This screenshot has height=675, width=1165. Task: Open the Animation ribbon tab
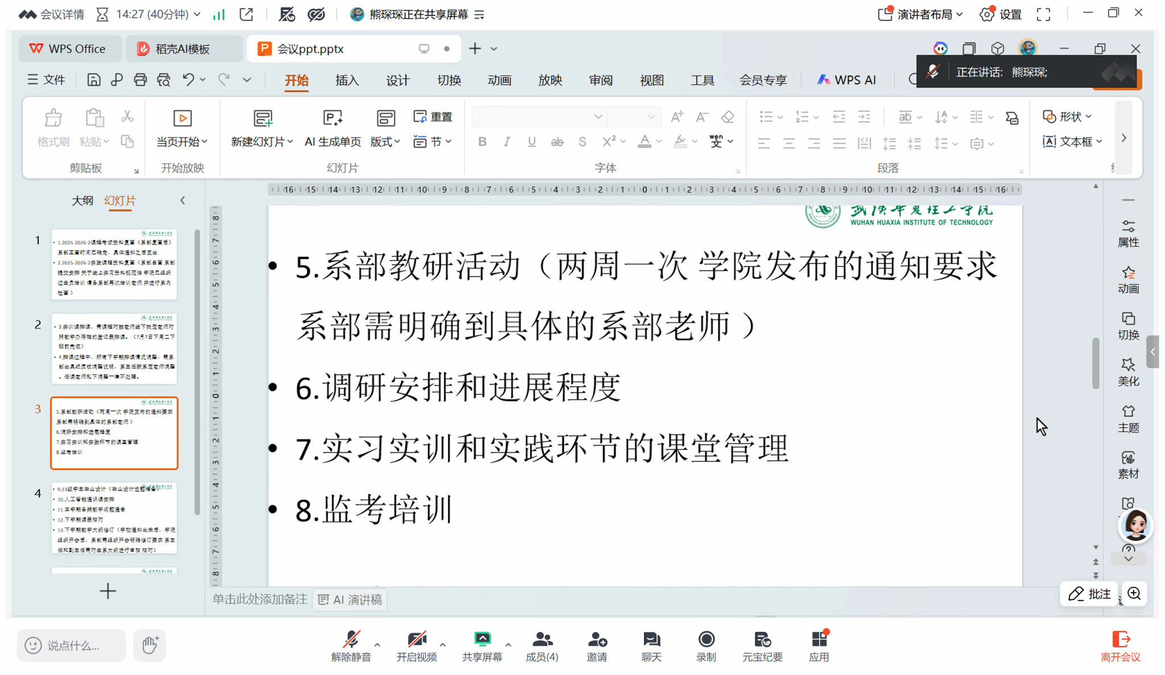click(x=499, y=80)
